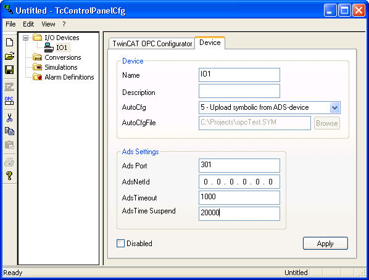Click the application icon in title bar

pyautogui.click(x=9, y=9)
